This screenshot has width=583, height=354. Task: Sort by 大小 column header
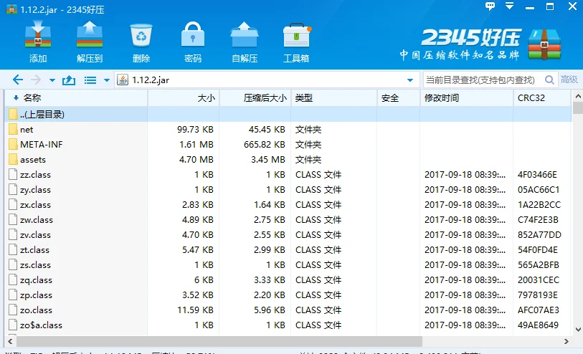(184, 98)
